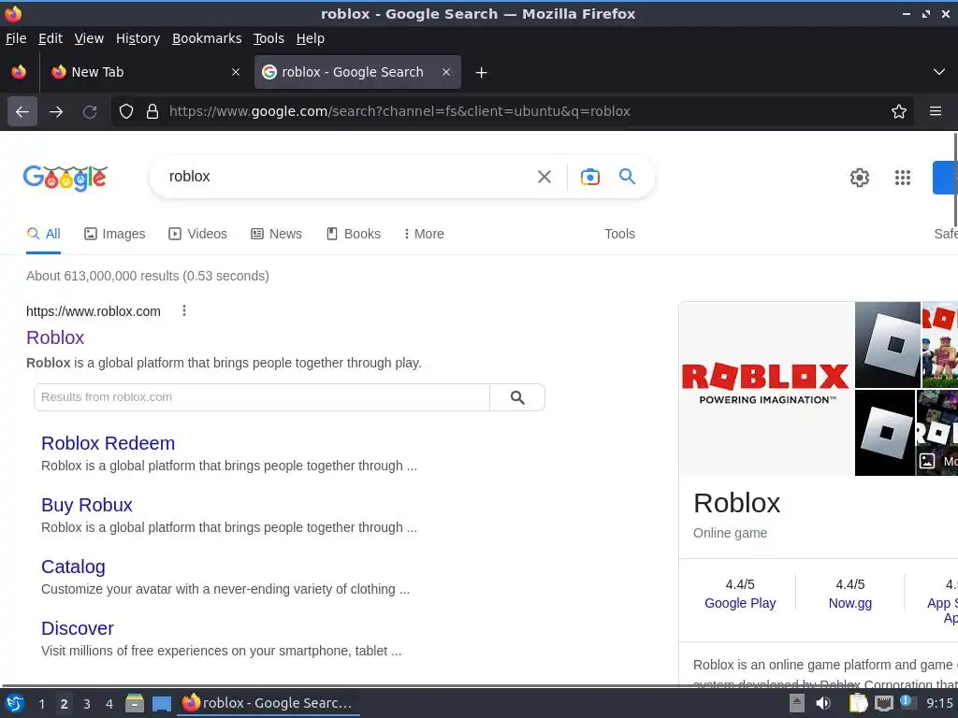Open the Firefox hamburger application menu
Viewport: 958px width, 718px height.
point(935,111)
